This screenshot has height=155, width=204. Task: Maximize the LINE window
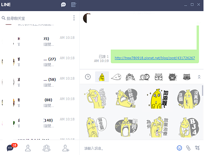192,5
